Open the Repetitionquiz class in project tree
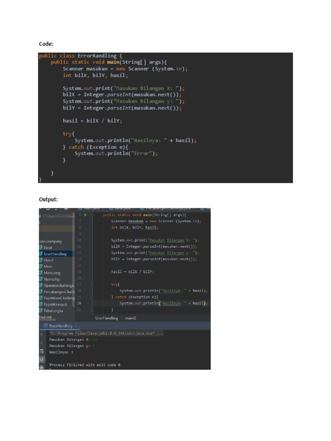 [x=55, y=304]
